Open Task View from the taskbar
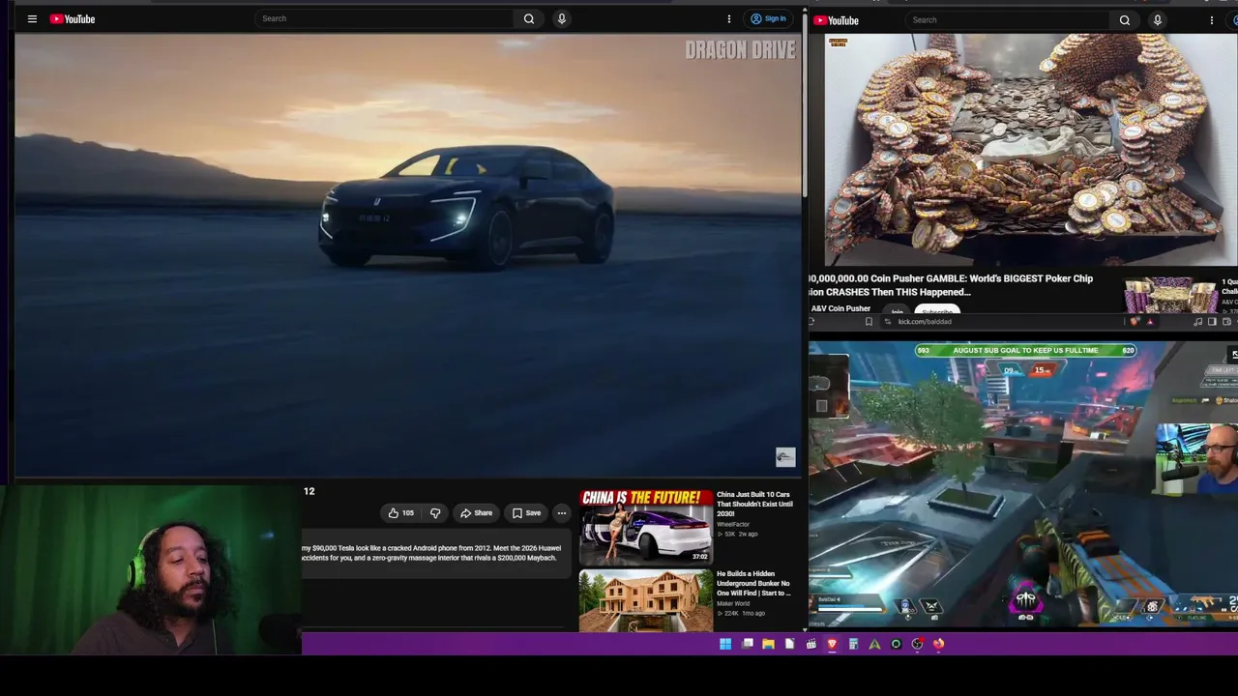 [x=747, y=644]
